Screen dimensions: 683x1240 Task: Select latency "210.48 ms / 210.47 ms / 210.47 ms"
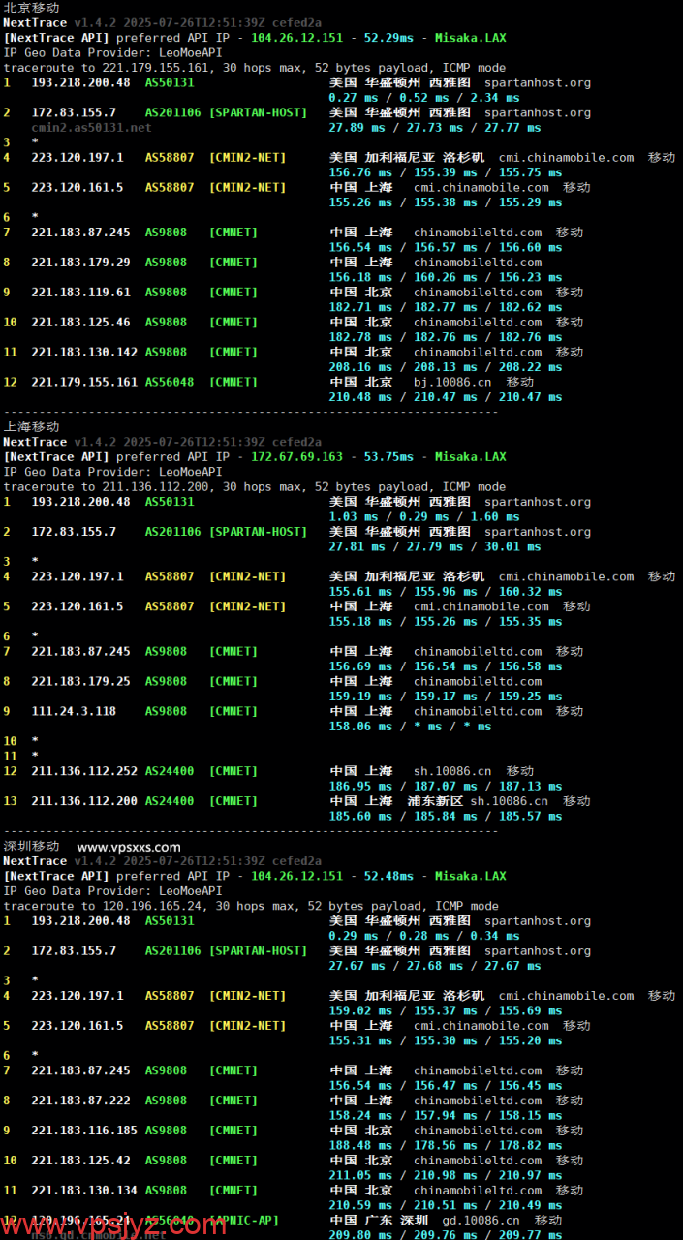coord(446,396)
